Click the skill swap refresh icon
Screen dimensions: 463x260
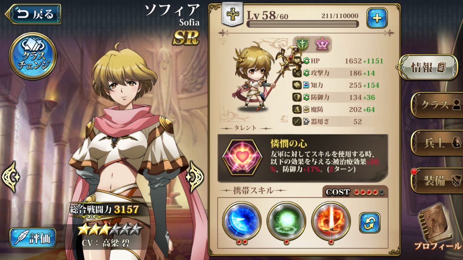pos(370,223)
